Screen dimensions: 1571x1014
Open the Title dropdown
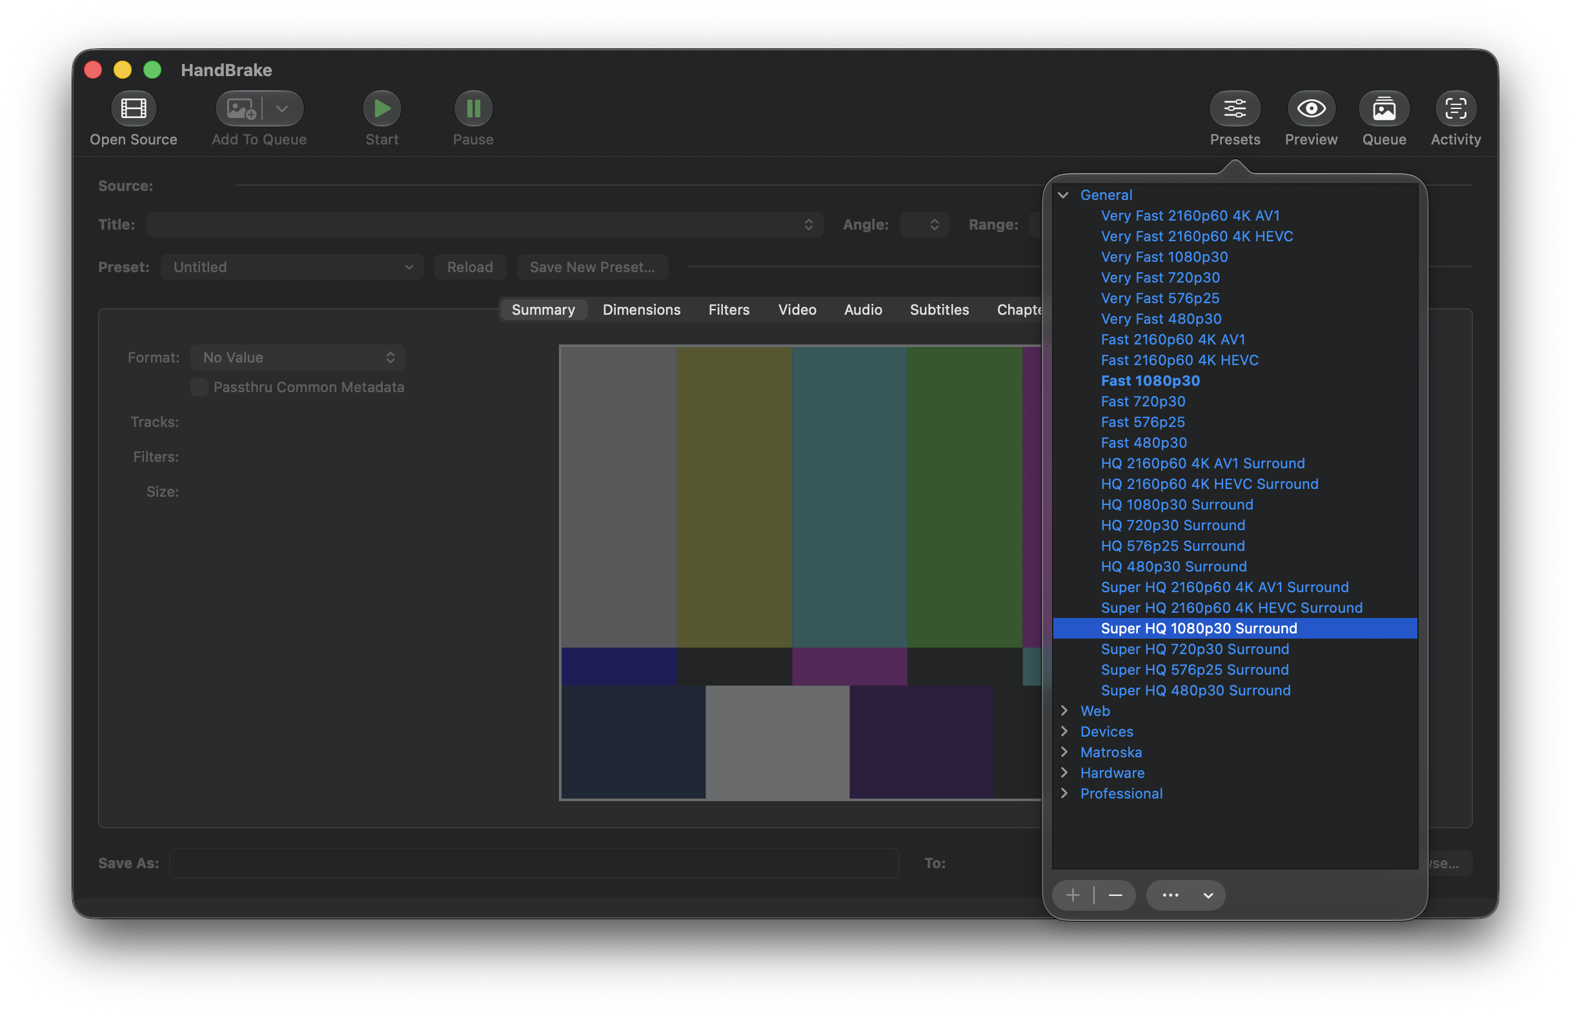(x=484, y=224)
